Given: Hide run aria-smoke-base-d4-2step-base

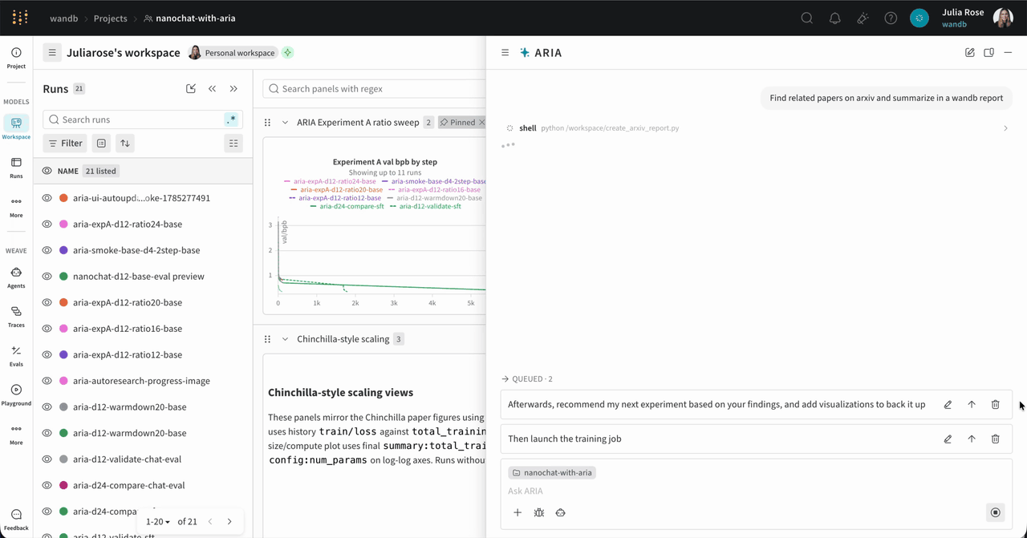Looking at the screenshot, I should click(47, 250).
